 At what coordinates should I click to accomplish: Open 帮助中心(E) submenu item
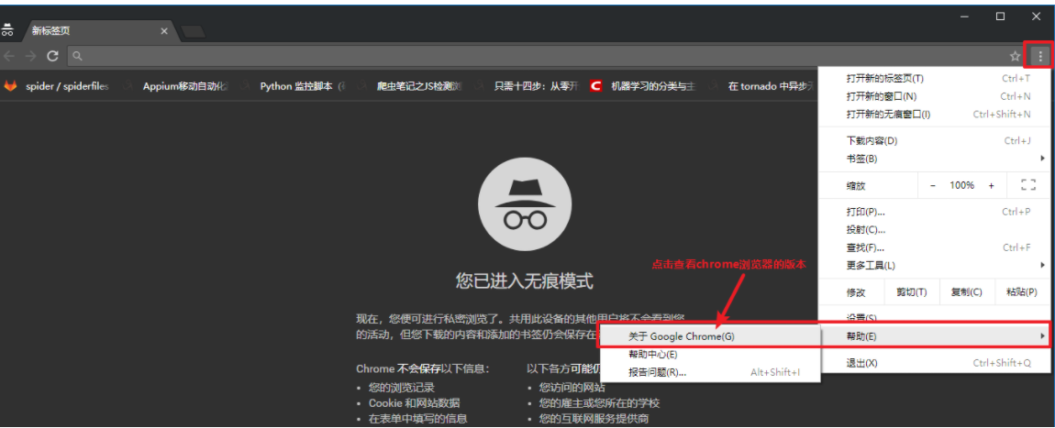[710, 354]
